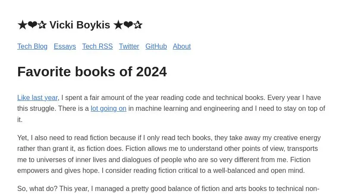Image resolution: width=345 pixels, height=194 pixels.
Task: Visit the Twitter link in navigation
Action: coord(129,47)
